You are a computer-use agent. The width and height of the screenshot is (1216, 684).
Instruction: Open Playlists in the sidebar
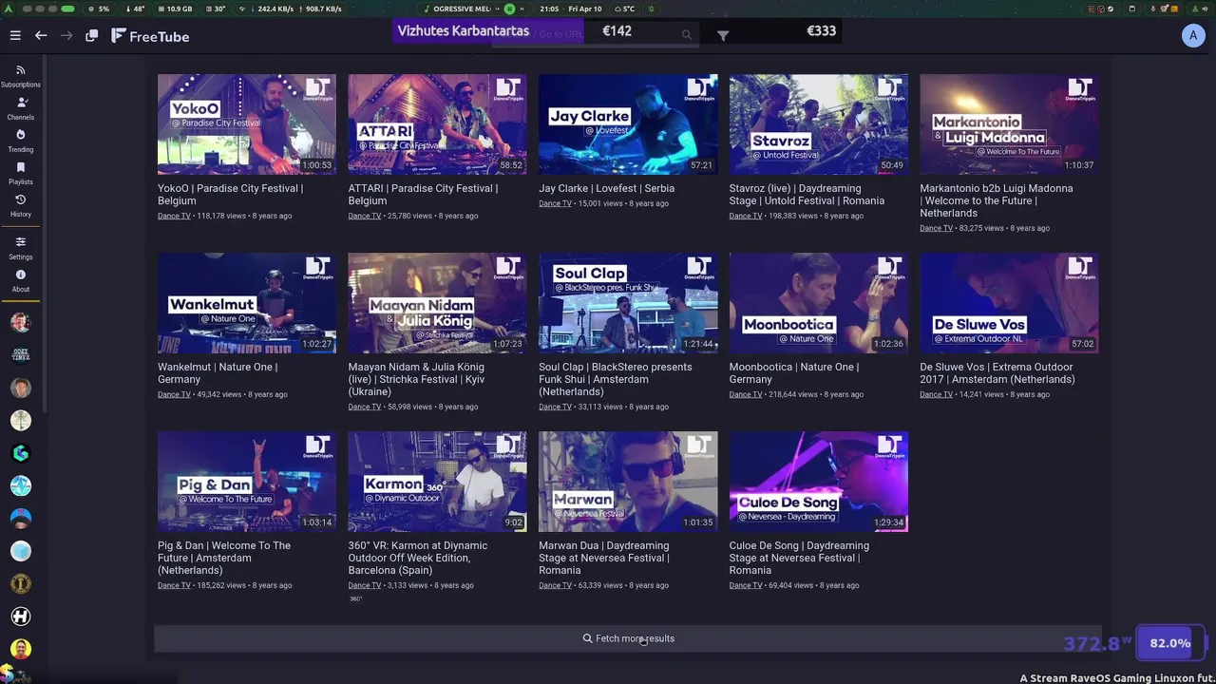(x=21, y=173)
